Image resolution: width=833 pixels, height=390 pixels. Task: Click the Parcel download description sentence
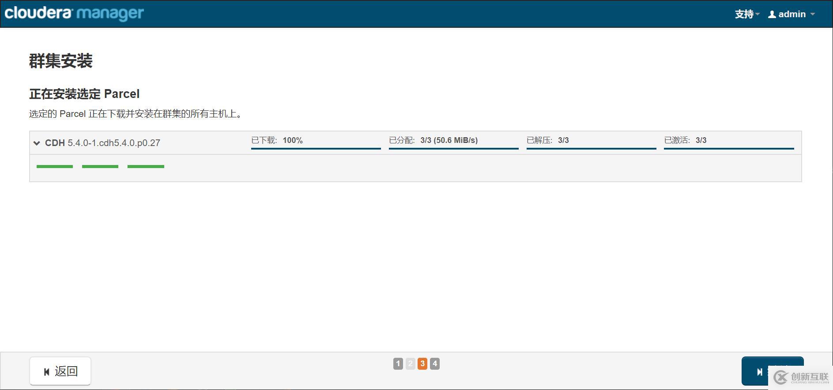click(136, 114)
